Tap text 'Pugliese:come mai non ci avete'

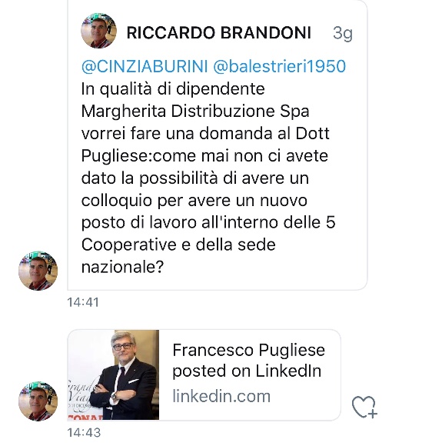204,156
